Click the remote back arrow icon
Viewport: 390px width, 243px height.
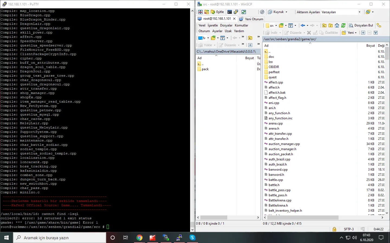(303, 25)
